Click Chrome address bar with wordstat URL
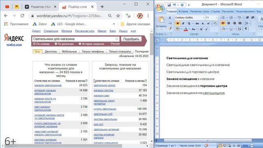Image resolution: width=263 pixels, height=148 pixels. click(69, 16)
